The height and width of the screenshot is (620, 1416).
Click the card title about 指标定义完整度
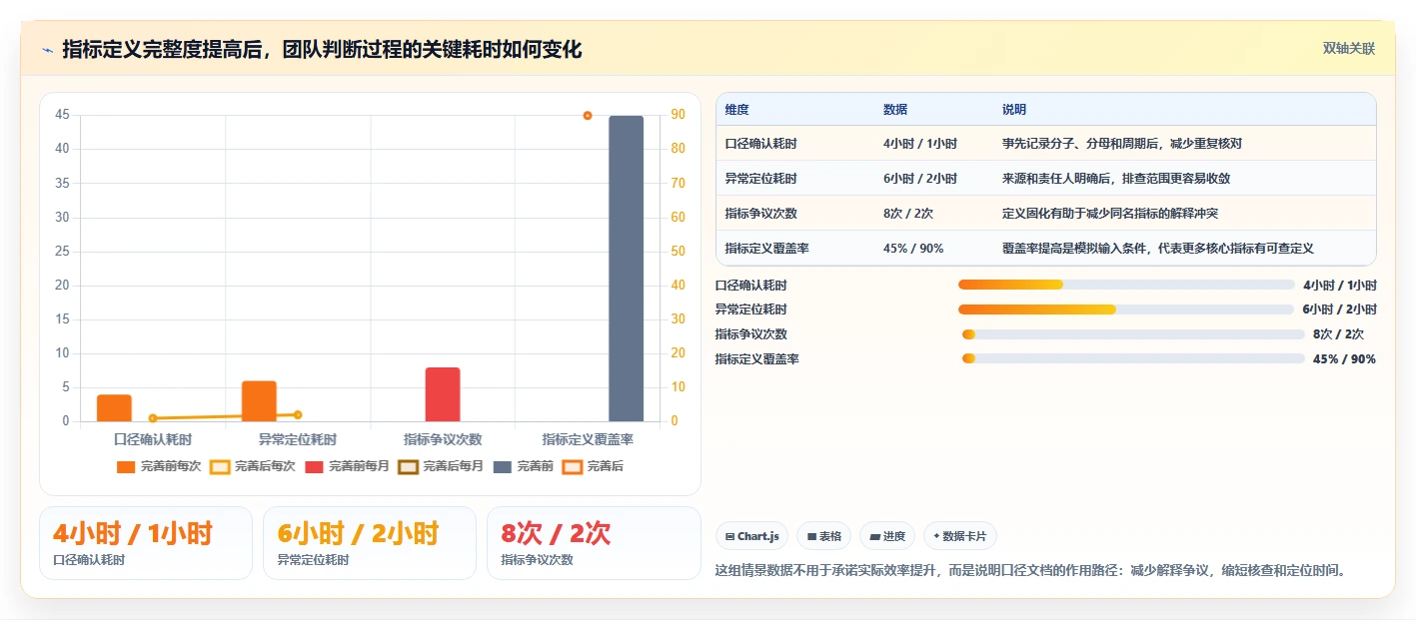pos(322,50)
